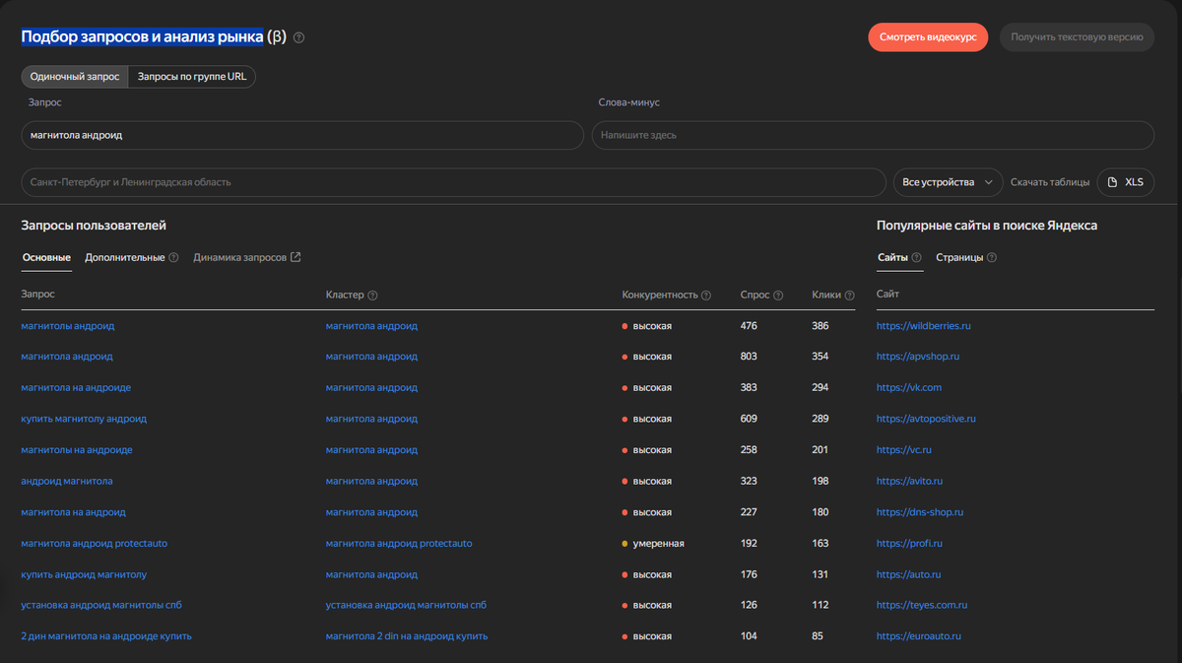Switch to Основные tab
The image size is (1182, 663).
pyautogui.click(x=46, y=257)
